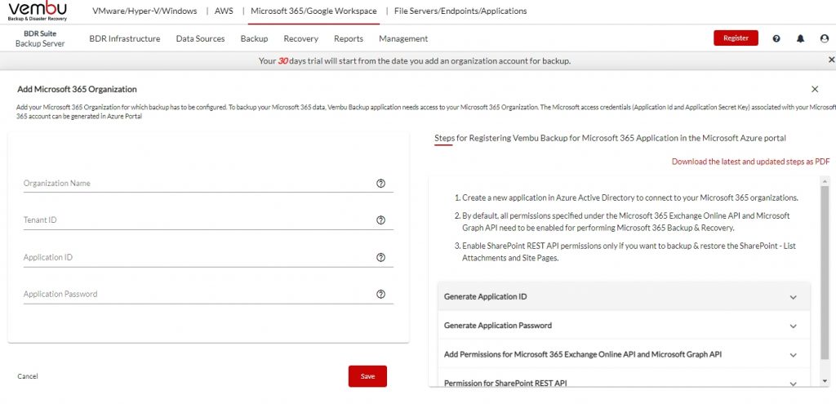This screenshot has height=404, width=836.
Task: Click the Vembu logo
Action: click(x=38, y=11)
